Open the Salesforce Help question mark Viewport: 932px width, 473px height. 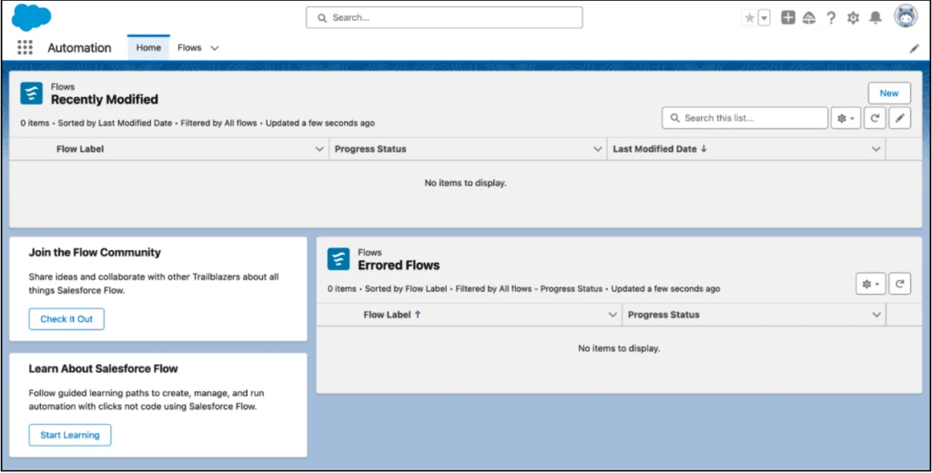(x=831, y=18)
